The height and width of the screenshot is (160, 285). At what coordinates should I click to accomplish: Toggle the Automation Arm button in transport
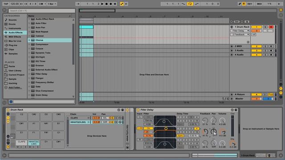coord(122,4)
